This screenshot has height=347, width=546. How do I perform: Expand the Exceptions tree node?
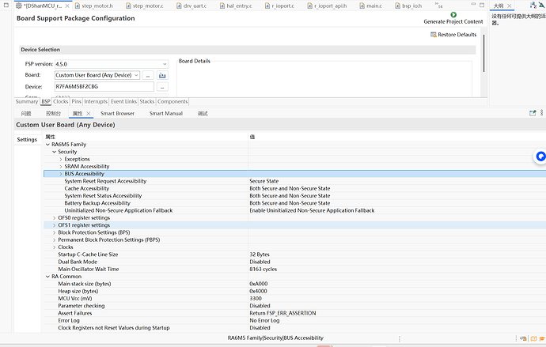click(61, 159)
